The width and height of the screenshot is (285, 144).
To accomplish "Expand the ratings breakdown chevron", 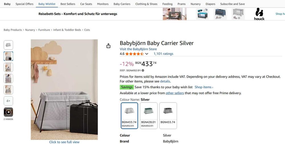I will click(147, 54).
